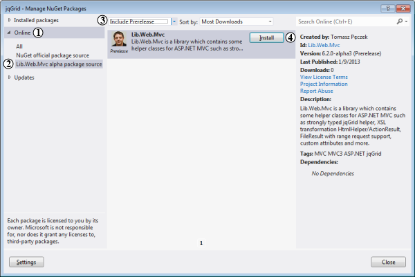Click the Downloads: 0 text

pyautogui.click(x=317, y=70)
